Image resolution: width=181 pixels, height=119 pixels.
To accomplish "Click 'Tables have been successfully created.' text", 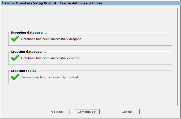I will [x=50, y=77].
